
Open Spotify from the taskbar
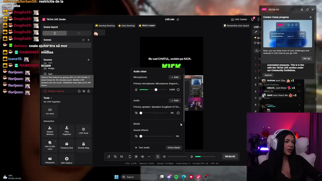tap(176, 177)
